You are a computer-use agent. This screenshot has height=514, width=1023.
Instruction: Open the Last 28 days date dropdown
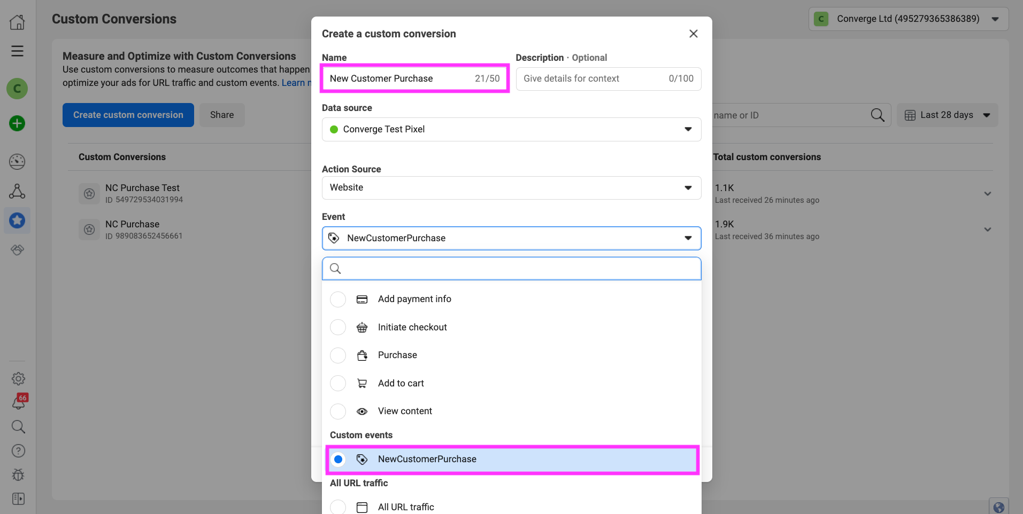pyautogui.click(x=947, y=115)
